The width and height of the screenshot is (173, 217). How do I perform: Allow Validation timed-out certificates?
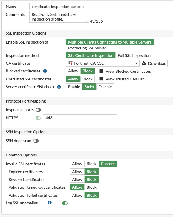click(x=77, y=187)
